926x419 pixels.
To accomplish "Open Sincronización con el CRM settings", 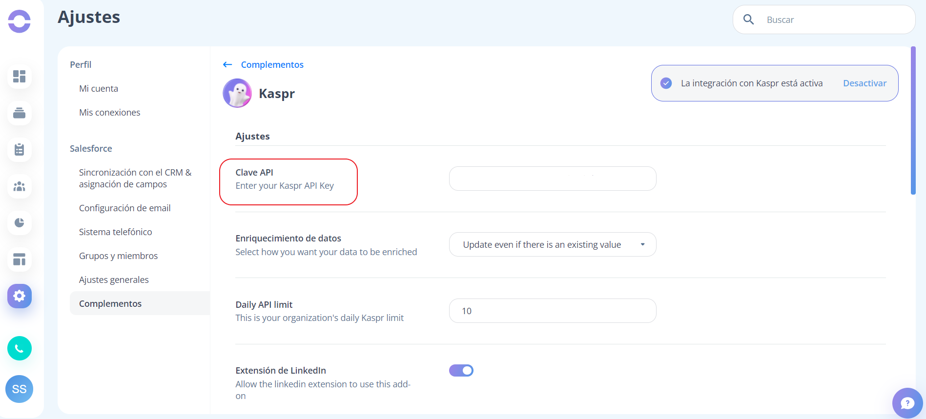I will click(x=135, y=178).
